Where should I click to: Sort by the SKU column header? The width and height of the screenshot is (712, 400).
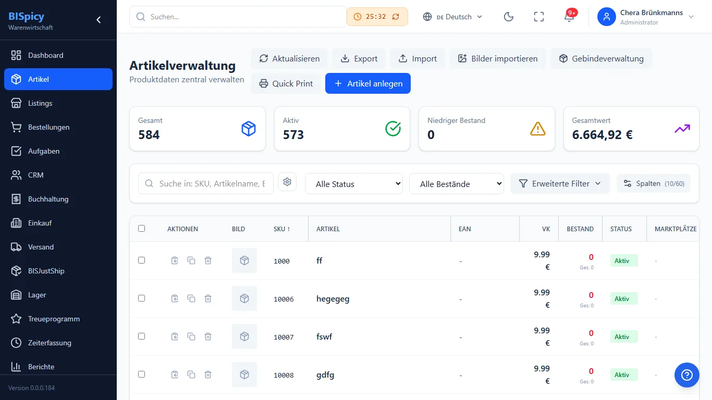point(282,229)
